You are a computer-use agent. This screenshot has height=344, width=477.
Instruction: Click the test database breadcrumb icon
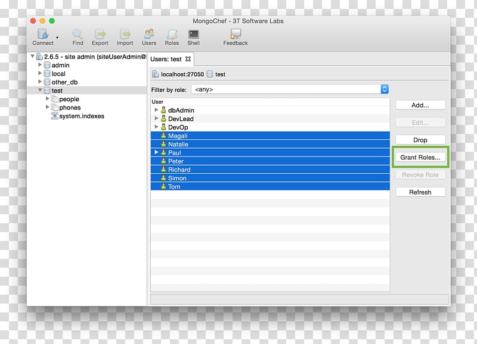210,74
